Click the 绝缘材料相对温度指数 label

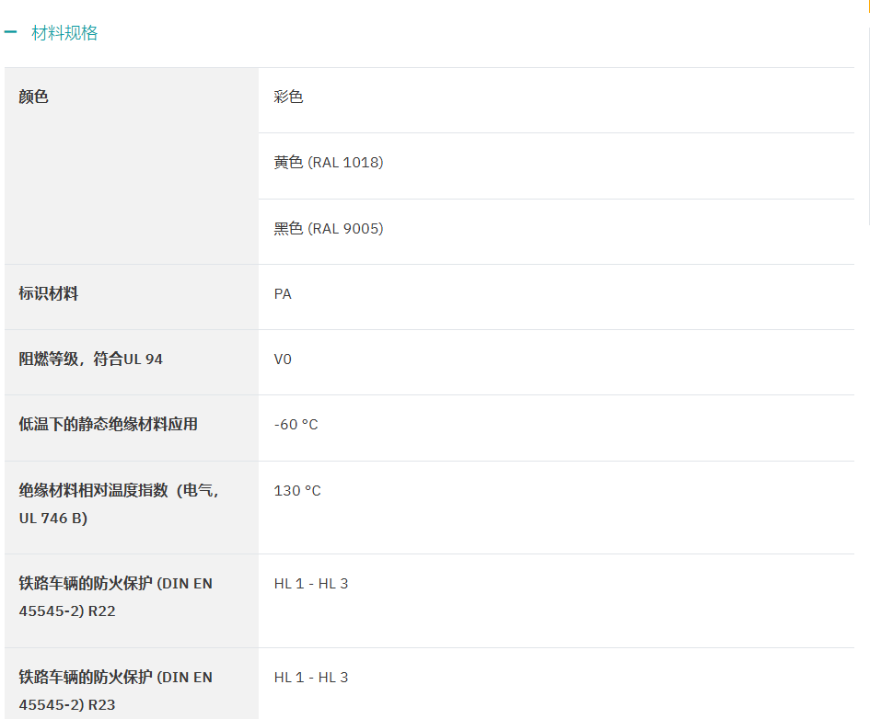(120, 504)
